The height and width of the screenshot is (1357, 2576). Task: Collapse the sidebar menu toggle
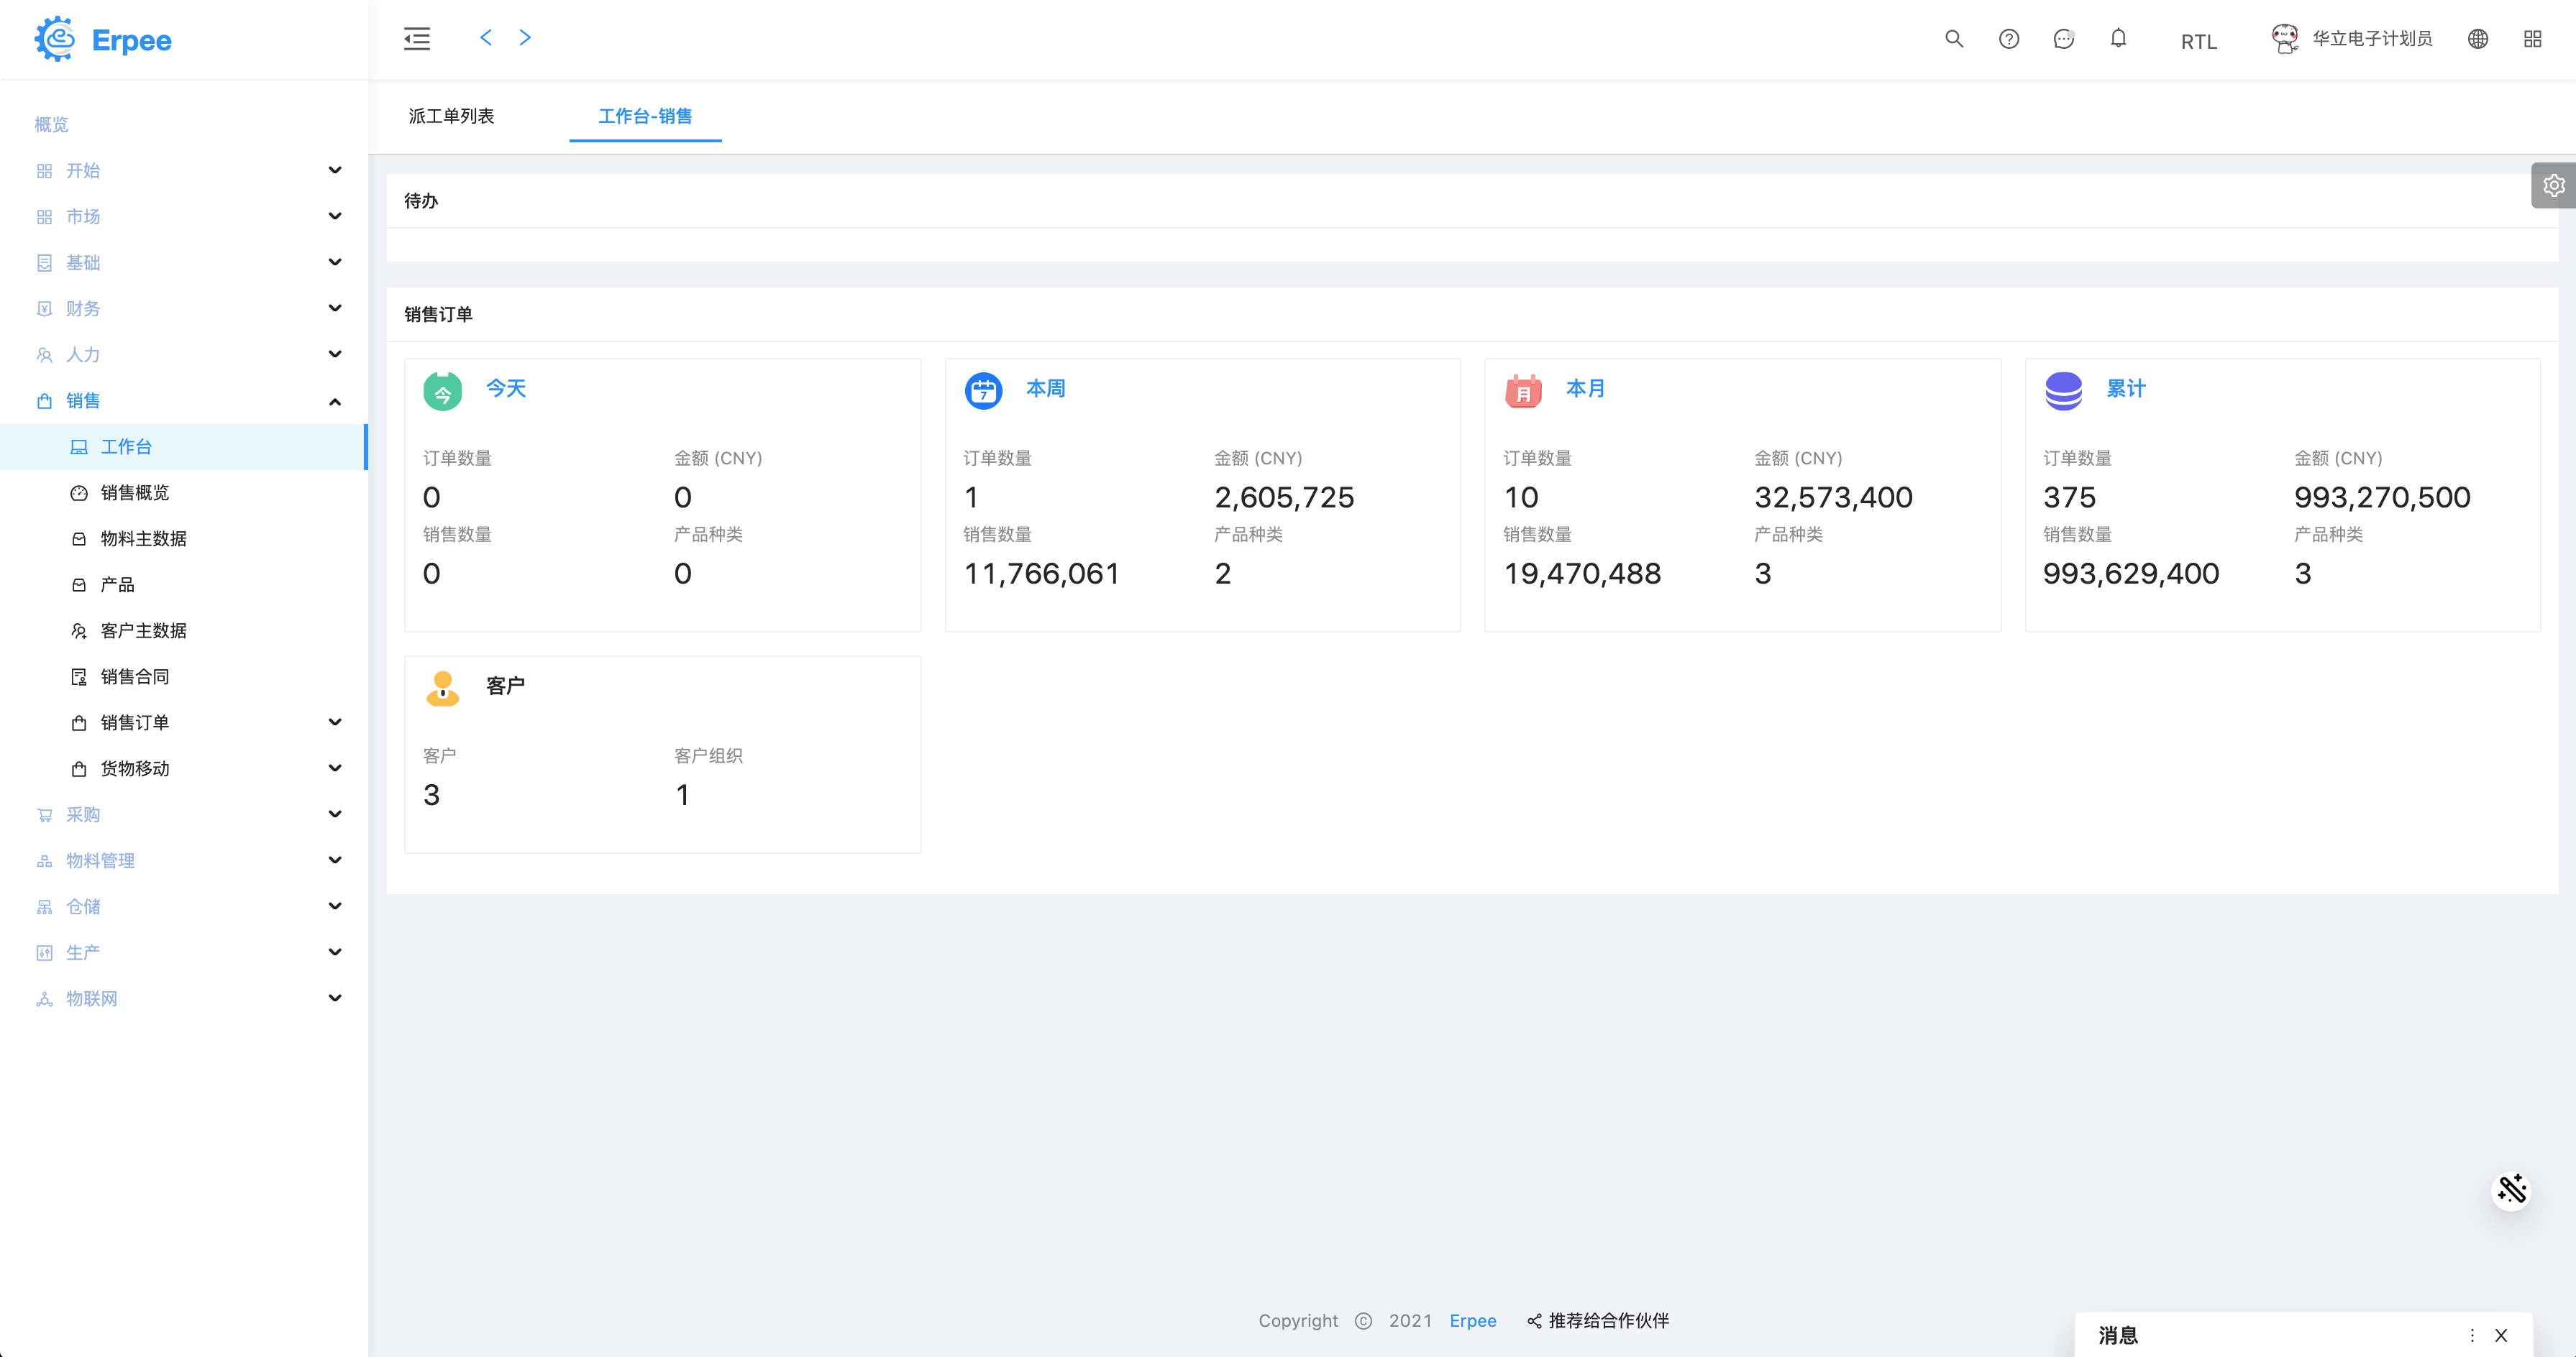click(x=417, y=39)
